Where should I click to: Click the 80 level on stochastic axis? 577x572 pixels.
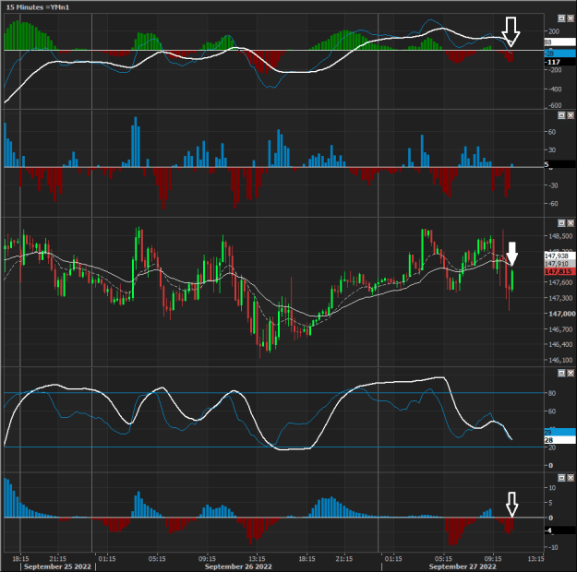551,393
